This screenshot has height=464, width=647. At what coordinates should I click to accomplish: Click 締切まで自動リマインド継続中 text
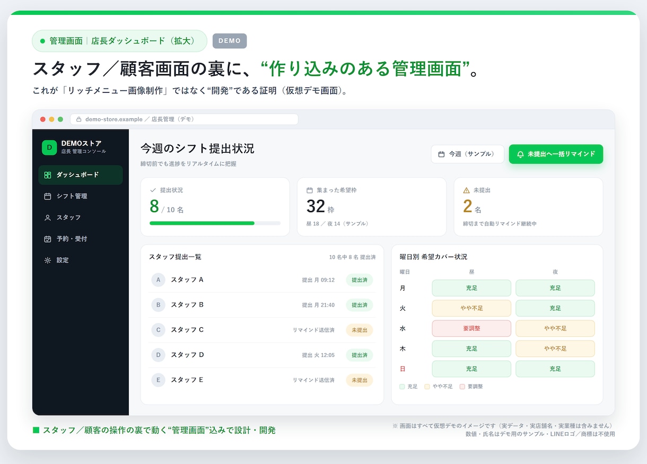(500, 224)
